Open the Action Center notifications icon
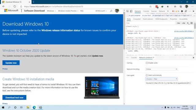This screenshot has width=196, height=110. coord(192,107)
